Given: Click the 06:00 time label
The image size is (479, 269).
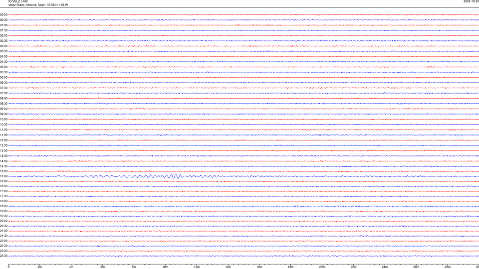Looking at the screenshot, I should click(x=3, y=78).
